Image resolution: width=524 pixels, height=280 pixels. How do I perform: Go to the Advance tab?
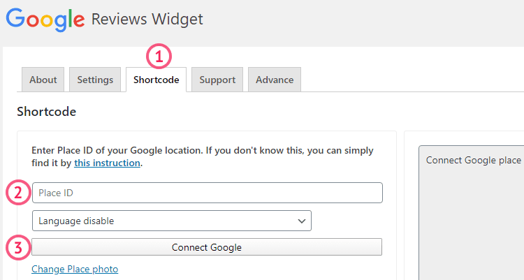(275, 80)
